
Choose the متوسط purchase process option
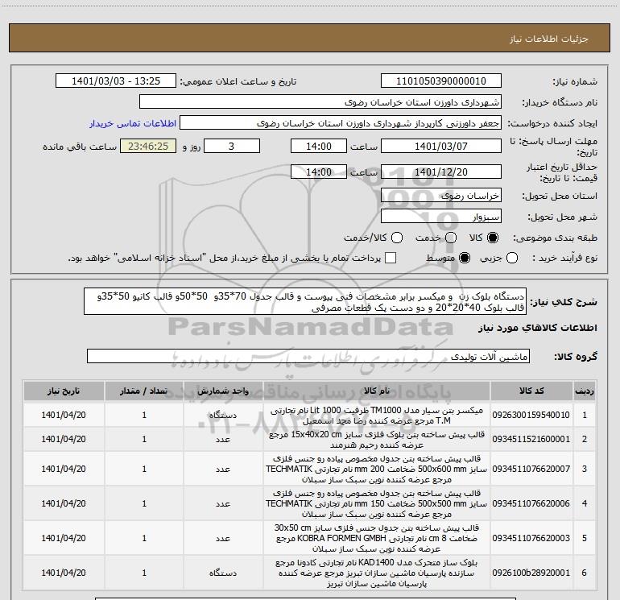(x=465, y=259)
